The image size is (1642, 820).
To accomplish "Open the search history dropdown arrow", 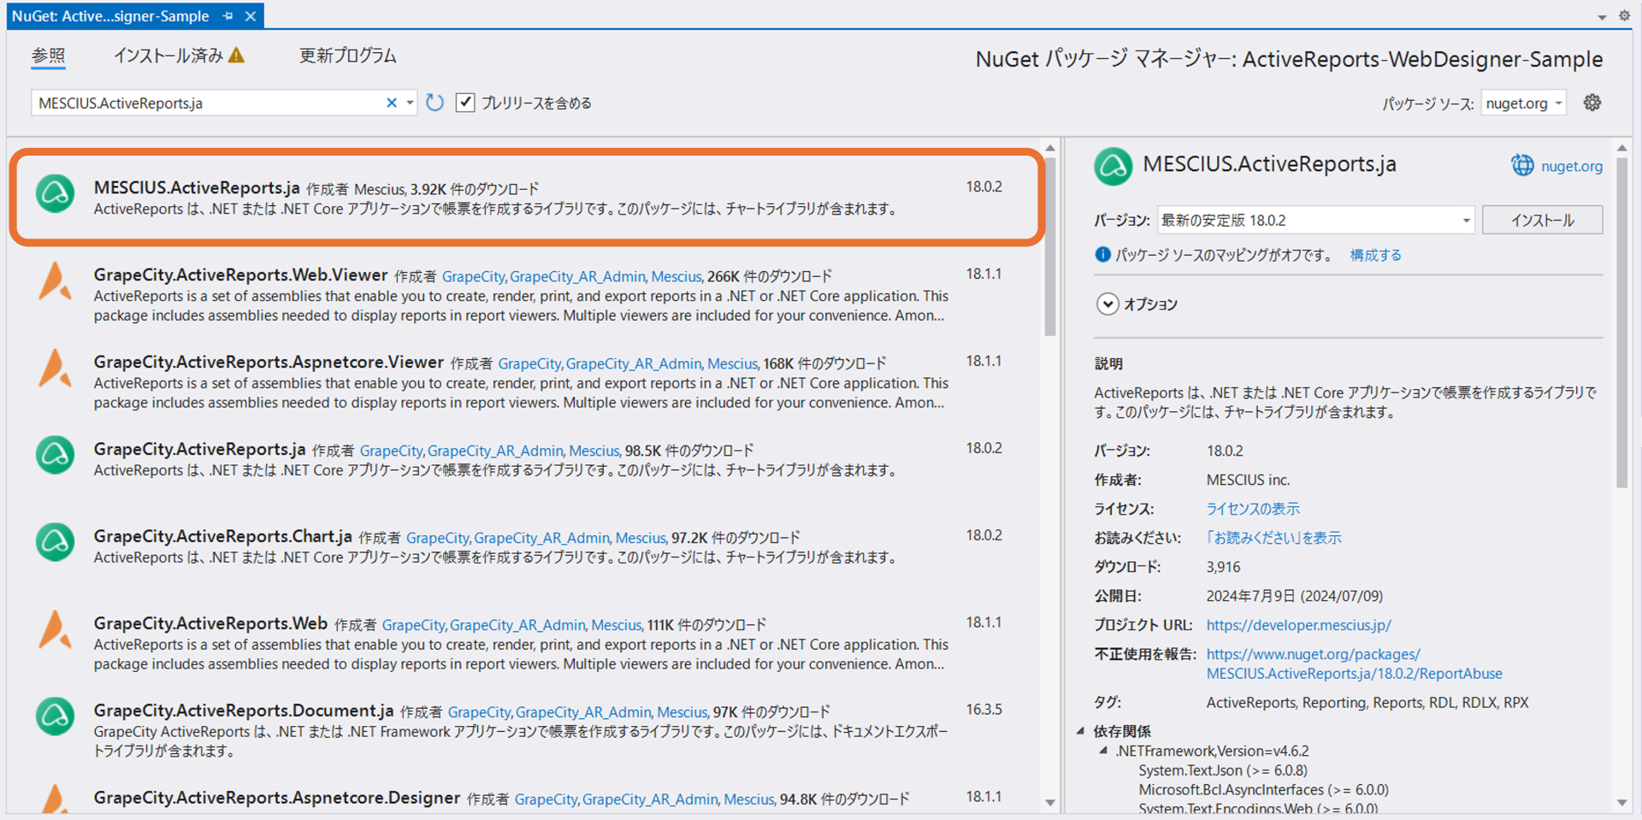I will point(410,103).
